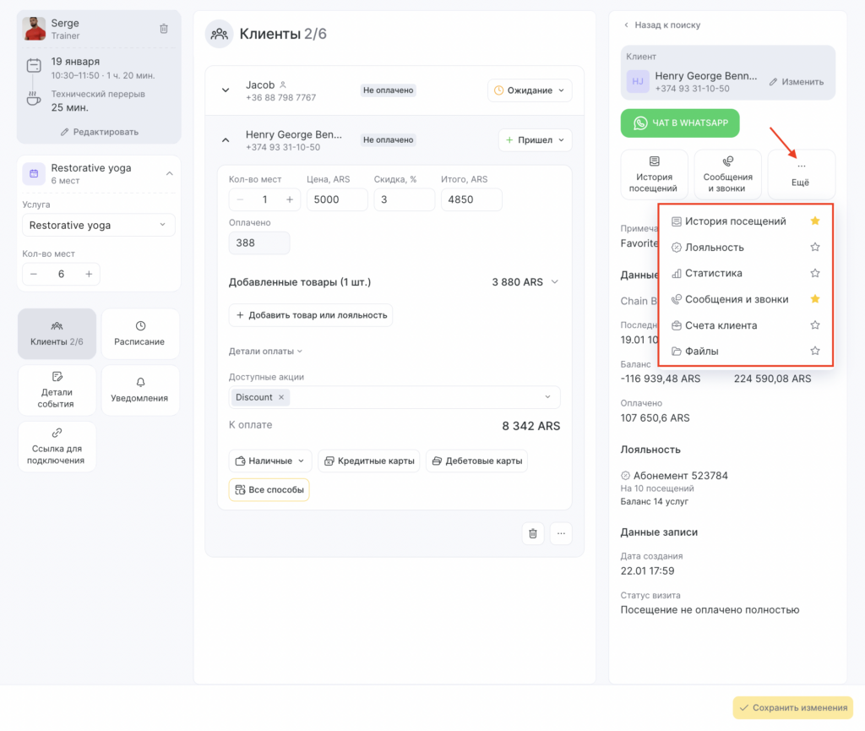Open the Ожидание status dropdown for Jacob
The width and height of the screenshot is (865, 731).
(530, 90)
